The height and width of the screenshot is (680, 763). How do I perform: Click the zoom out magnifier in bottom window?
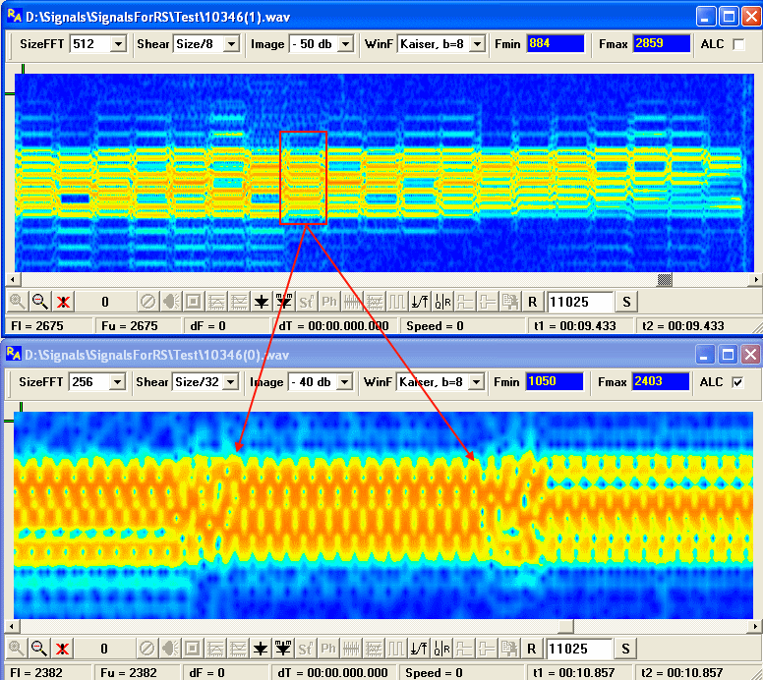click(x=40, y=649)
